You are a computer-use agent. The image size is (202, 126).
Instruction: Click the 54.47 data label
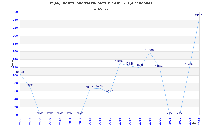tap(110, 91)
